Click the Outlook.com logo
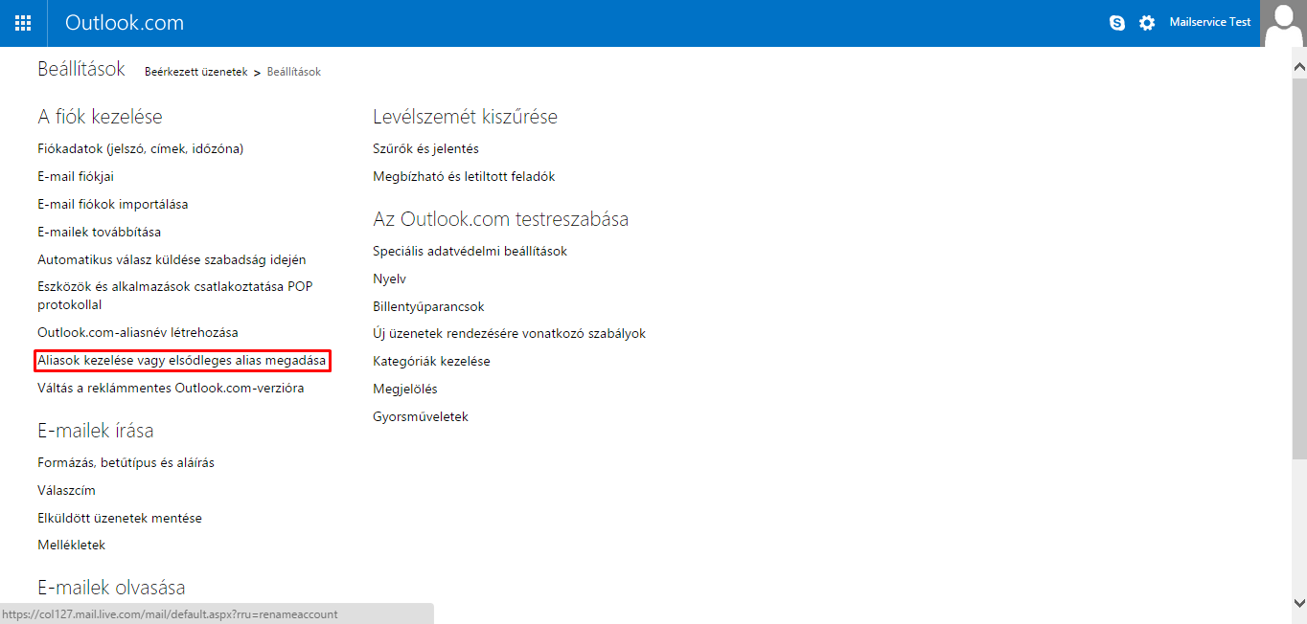 (125, 23)
